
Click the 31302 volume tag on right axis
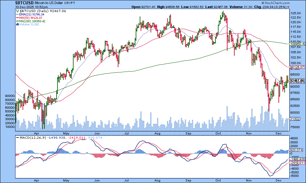click(295, 119)
